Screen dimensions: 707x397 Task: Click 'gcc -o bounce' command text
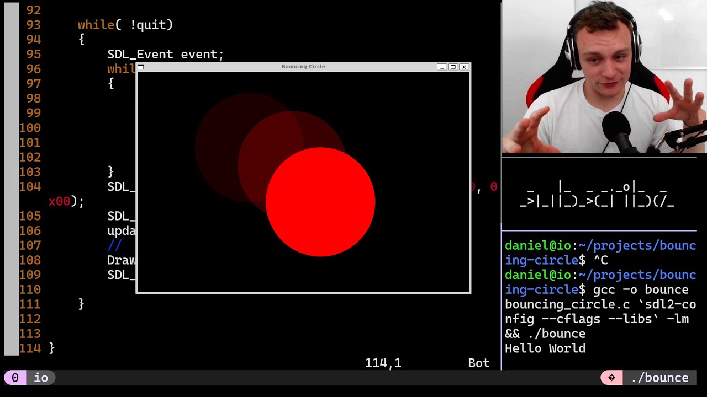pyautogui.click(x=641, y=289)
